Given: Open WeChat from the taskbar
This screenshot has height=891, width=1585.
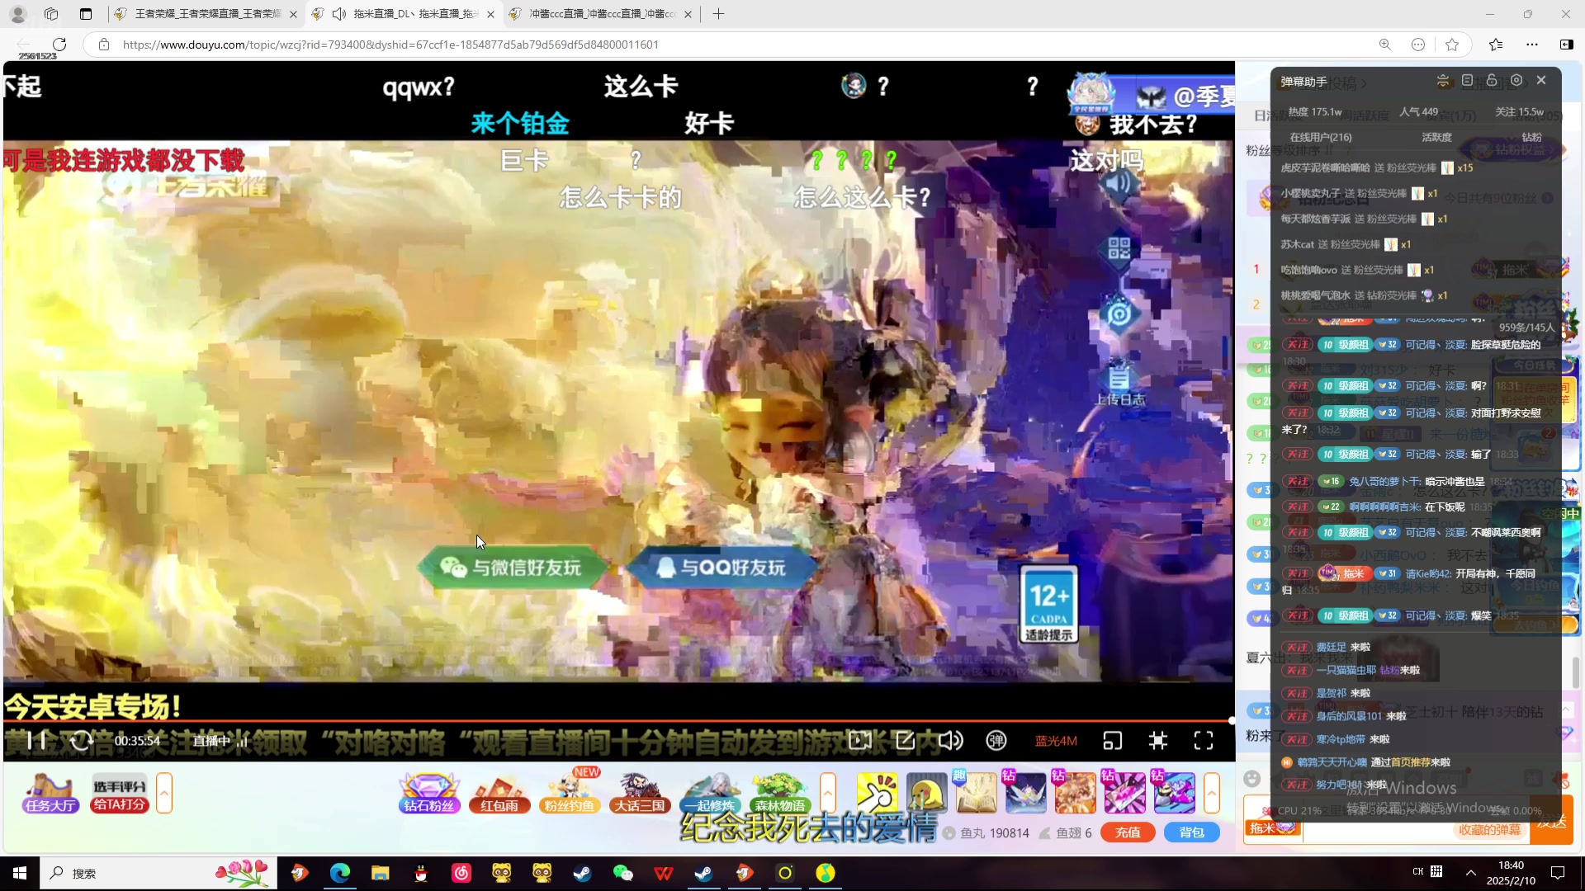Looking at the screenshot, I should point(622,873).
